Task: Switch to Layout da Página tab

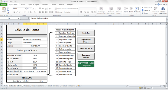Action: click(34, 5)
